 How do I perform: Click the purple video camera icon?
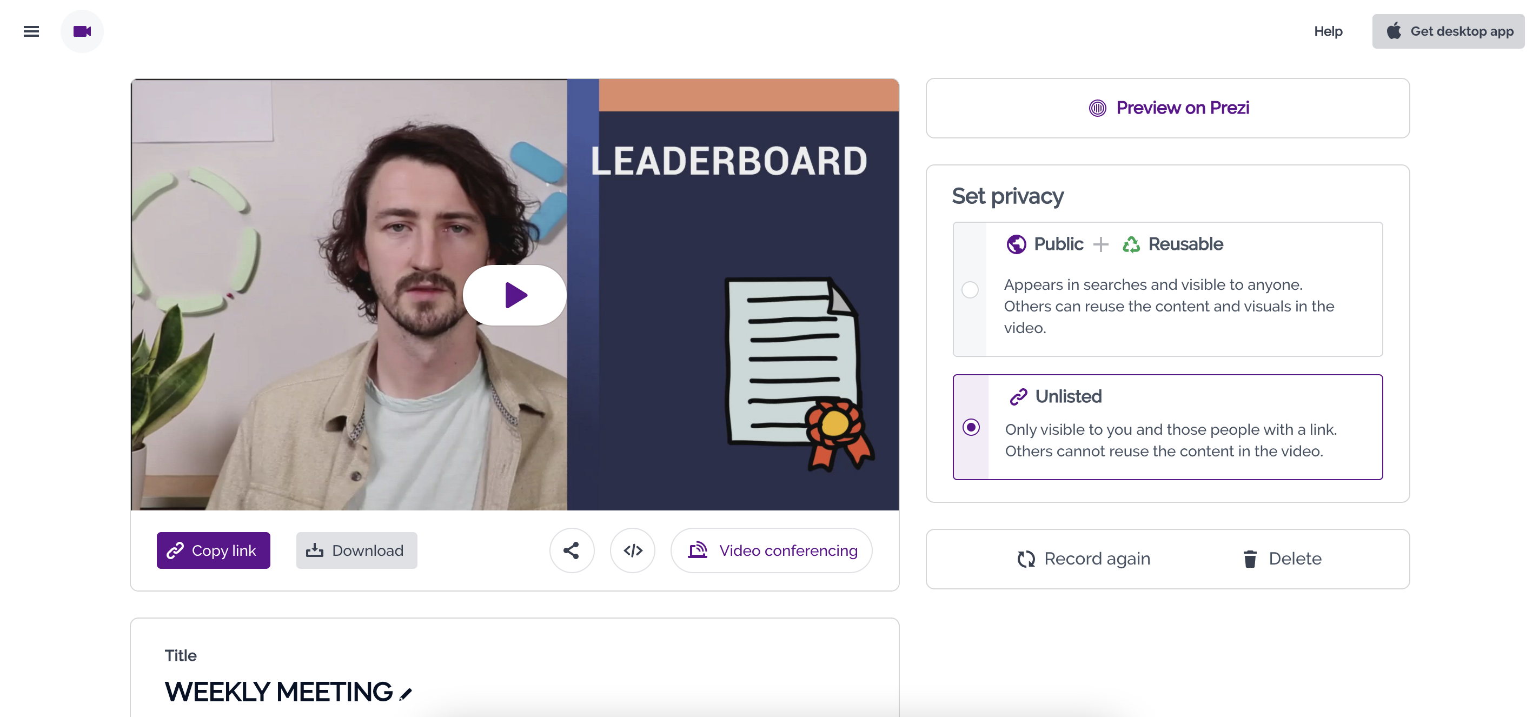[82, 31]
